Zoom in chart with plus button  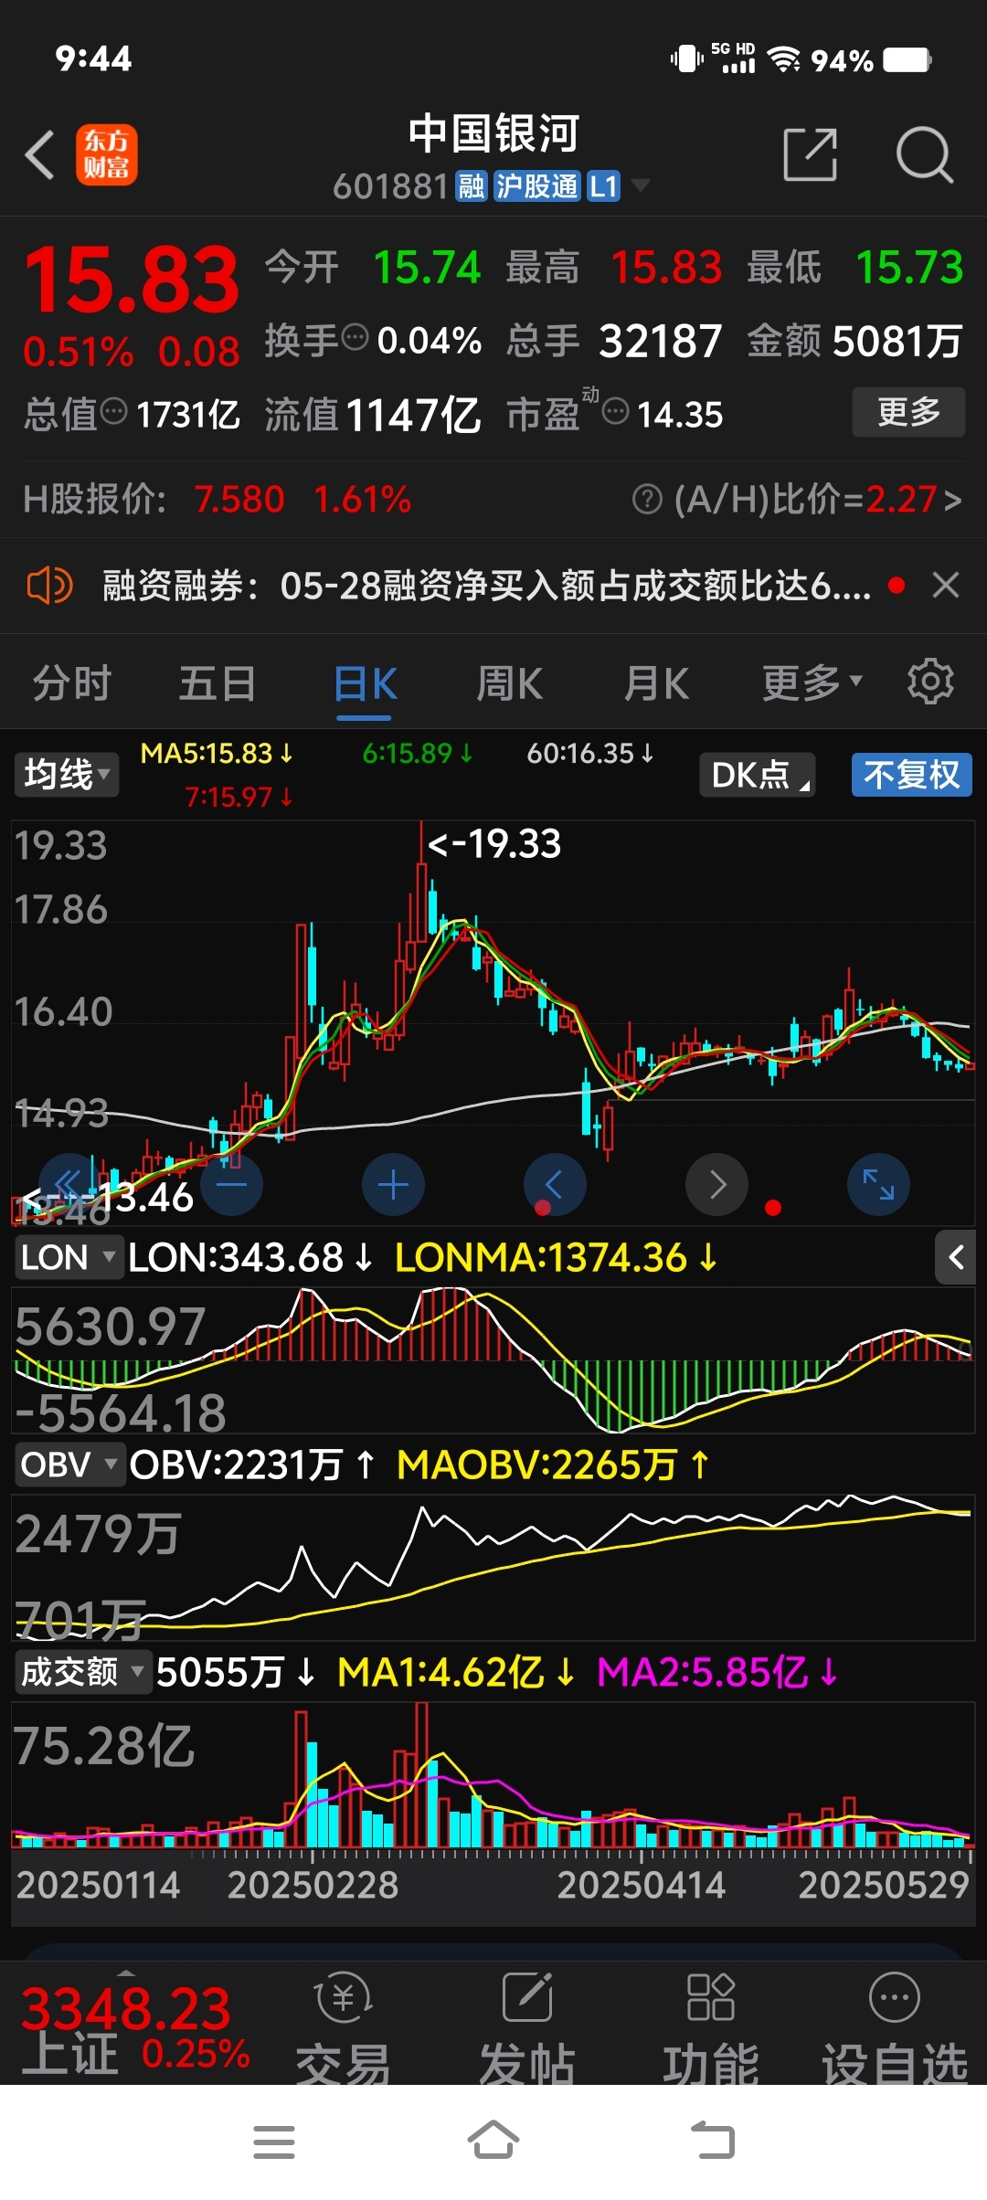pos(393,1185)
